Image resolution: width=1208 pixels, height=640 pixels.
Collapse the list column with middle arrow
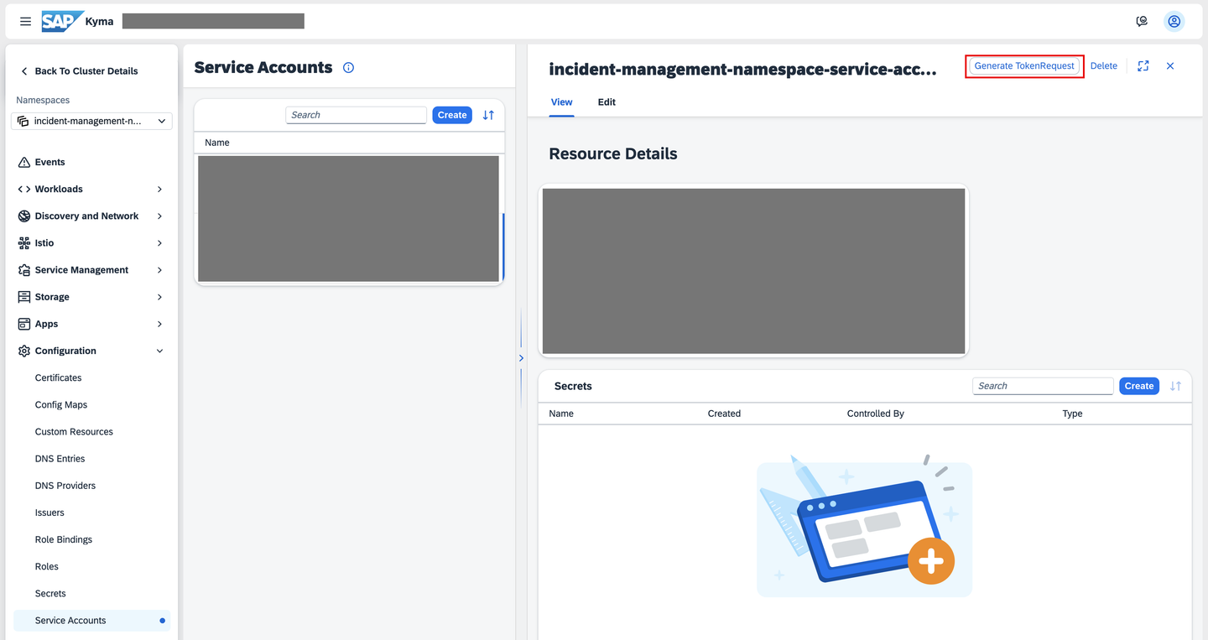pyautogui.click(x=521, y=358)
